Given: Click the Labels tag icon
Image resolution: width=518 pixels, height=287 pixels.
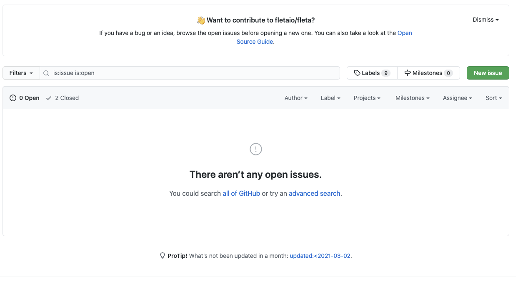Looking at the screenshot, I should click(x=357, y=73).
